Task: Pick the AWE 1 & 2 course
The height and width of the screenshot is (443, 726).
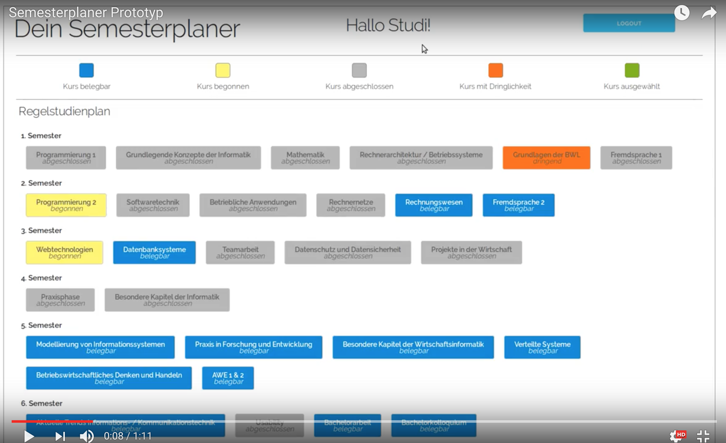Action: click(228, 378)
